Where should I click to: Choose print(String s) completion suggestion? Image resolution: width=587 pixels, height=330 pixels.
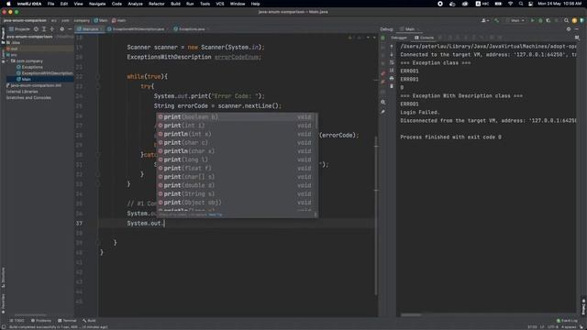tap(237, 193)
